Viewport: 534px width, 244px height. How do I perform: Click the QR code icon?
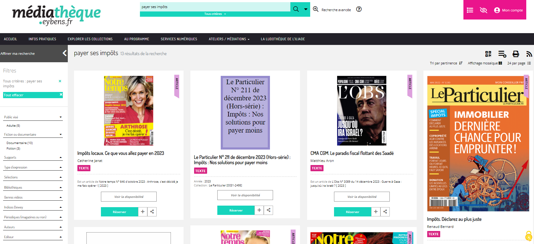[488, 54]
